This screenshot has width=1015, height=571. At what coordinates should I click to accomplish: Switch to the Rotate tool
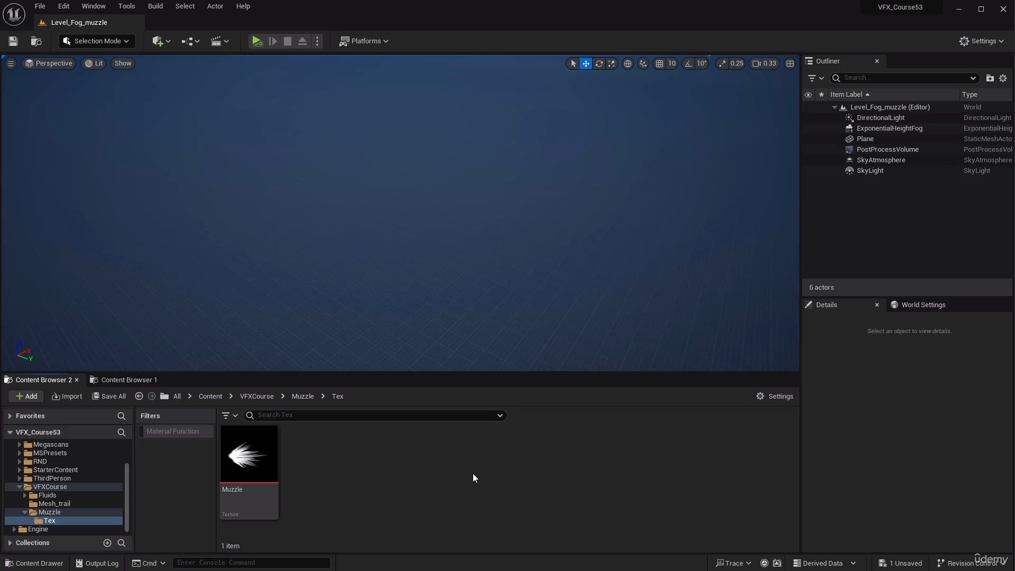pyautogui.click(x=599, y=63)
